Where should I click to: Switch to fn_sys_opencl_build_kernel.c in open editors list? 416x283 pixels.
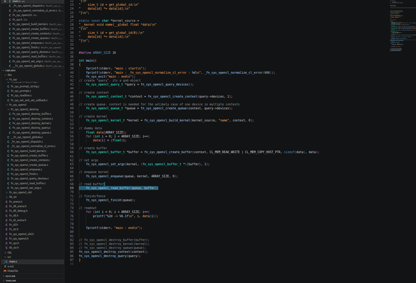(x=32, y=24)
